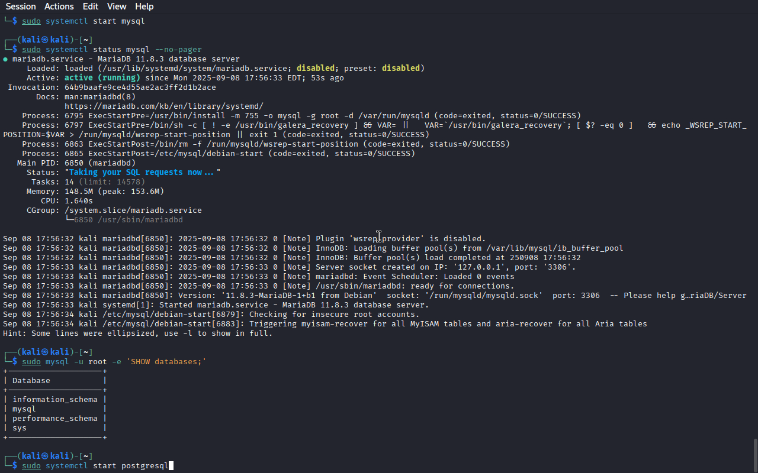Click the 'Database' table header
The image size is (758, 473).
tap(31, 380)
